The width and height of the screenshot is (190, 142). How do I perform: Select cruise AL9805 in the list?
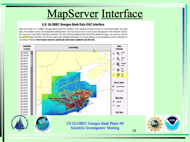[25, 96]
